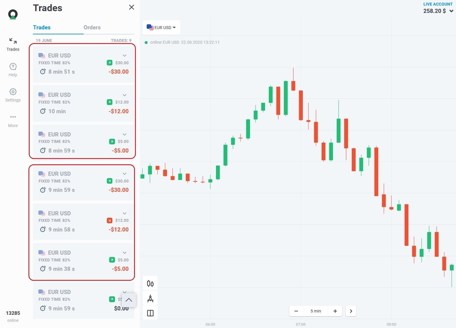Click the Olymp Trade logo icon
The image size is (456, 328).
[13, 14]
